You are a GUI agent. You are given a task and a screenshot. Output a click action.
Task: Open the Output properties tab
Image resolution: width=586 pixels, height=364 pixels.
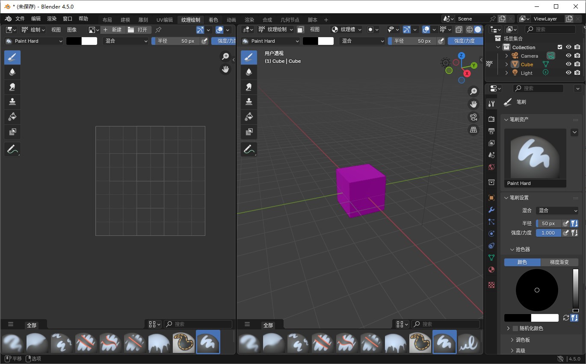(491, 131)
